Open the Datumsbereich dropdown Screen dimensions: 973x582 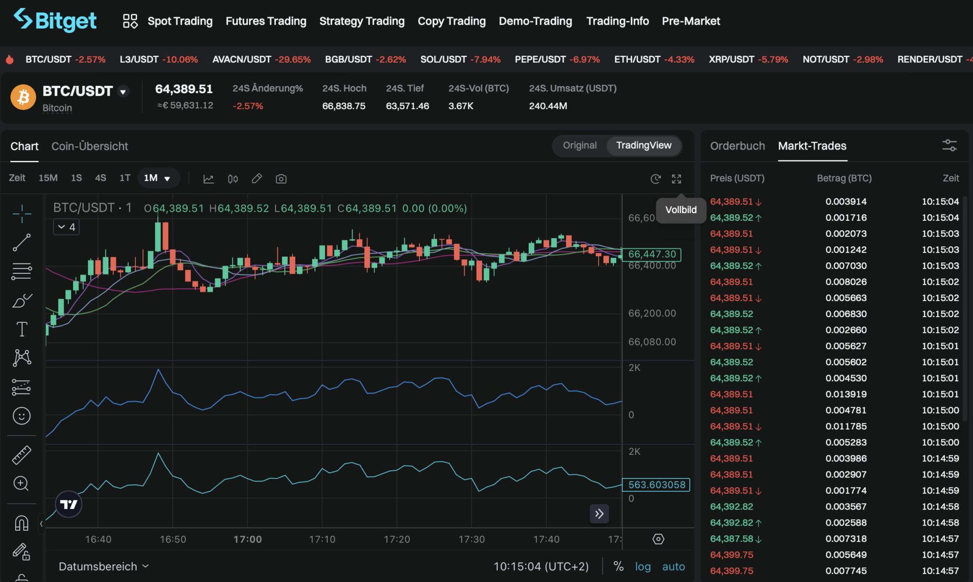tap(103, 566)
